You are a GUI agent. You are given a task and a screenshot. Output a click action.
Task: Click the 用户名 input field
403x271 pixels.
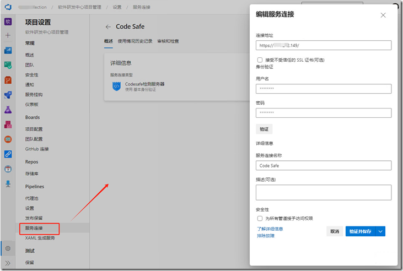pyautogui.click(x=324, y=89)
